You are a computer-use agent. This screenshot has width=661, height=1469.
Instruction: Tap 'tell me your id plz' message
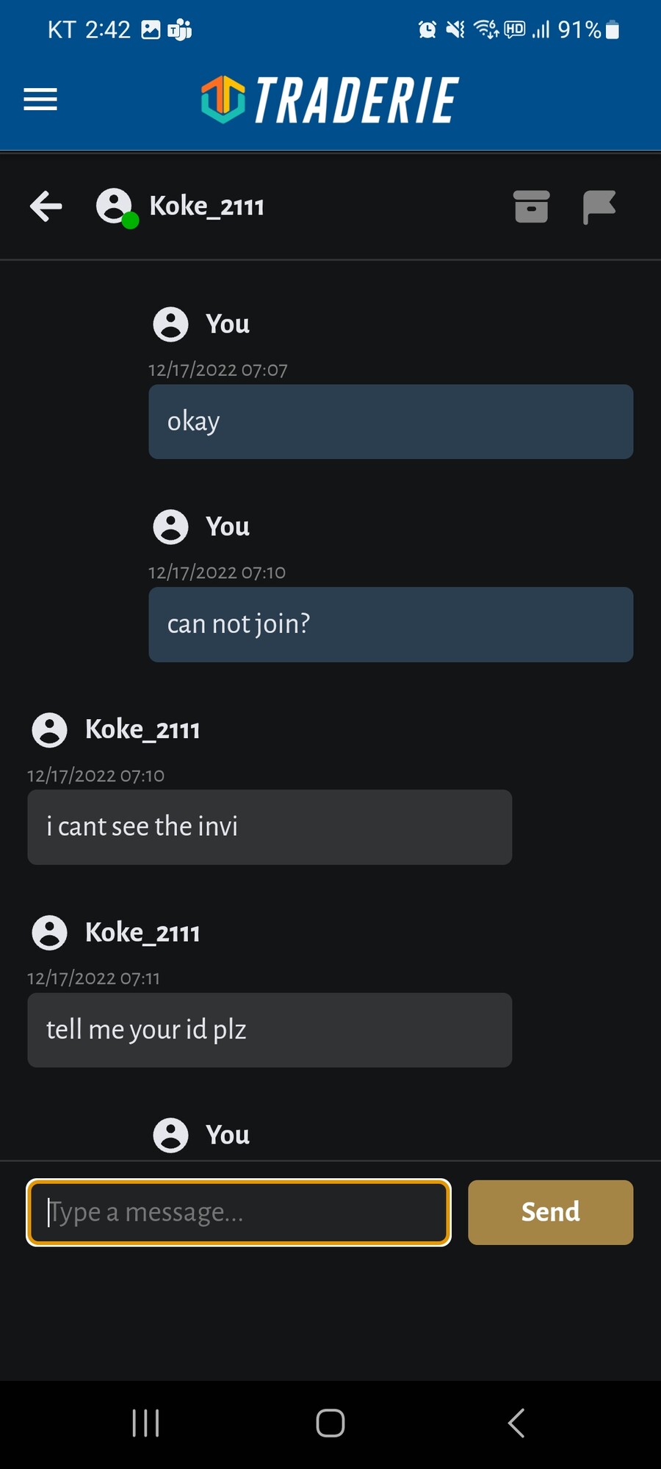[269, 1030]
